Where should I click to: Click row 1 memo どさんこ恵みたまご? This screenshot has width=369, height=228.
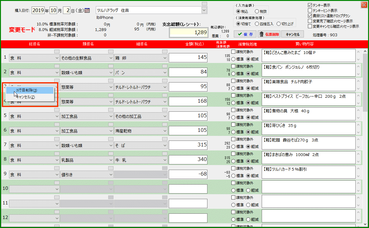point(309,55)
